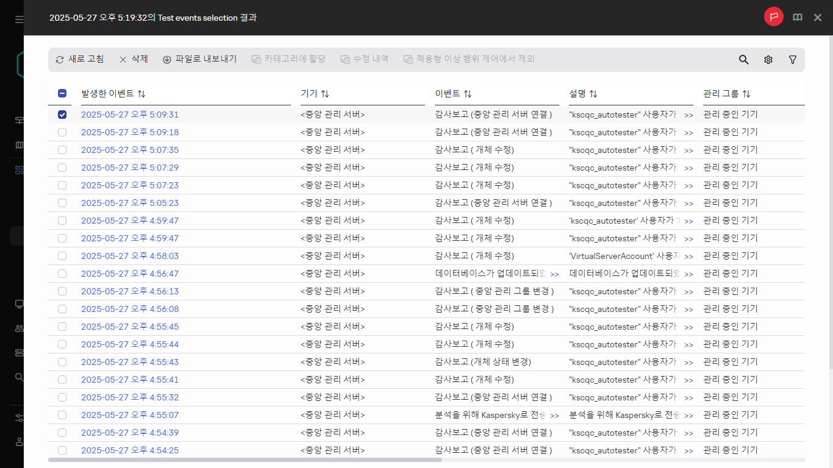Open event link 2025-05-27 오후 4:58:03
The height and width of the screenshot is (468, 833).
pyautogui.click(x=130, y=256)
